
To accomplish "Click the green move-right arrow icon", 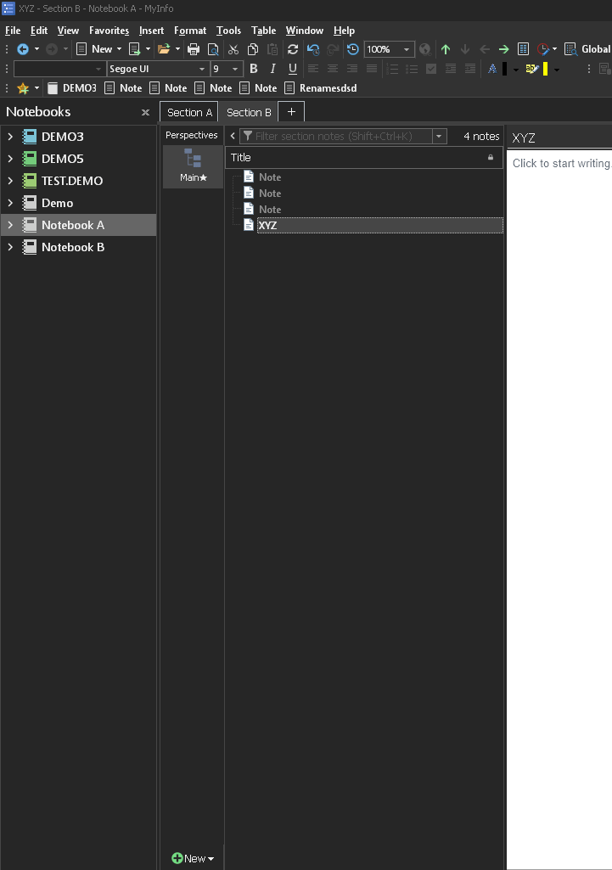I will [504, 49].
